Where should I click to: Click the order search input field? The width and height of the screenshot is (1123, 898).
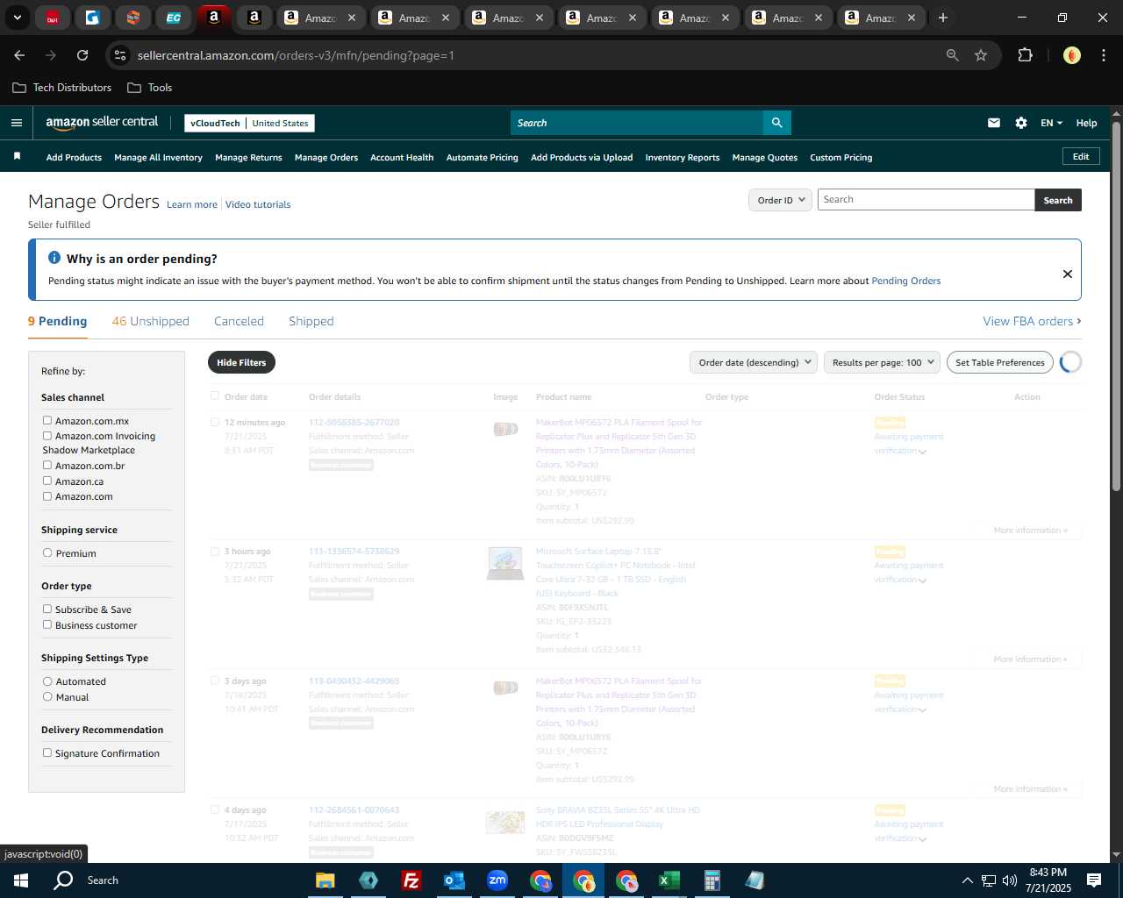pos(926,200)
